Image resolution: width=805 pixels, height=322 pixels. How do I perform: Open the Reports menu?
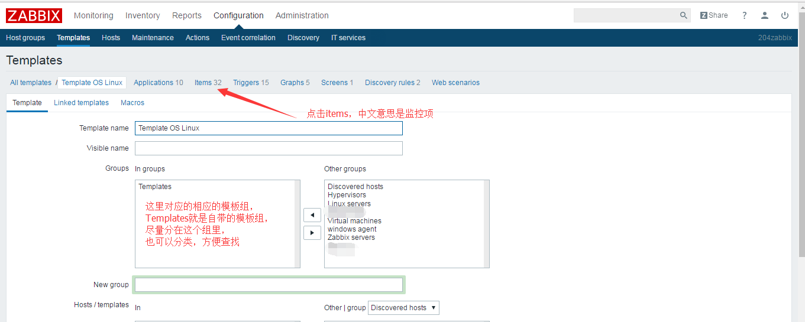(x=187, y=15)
